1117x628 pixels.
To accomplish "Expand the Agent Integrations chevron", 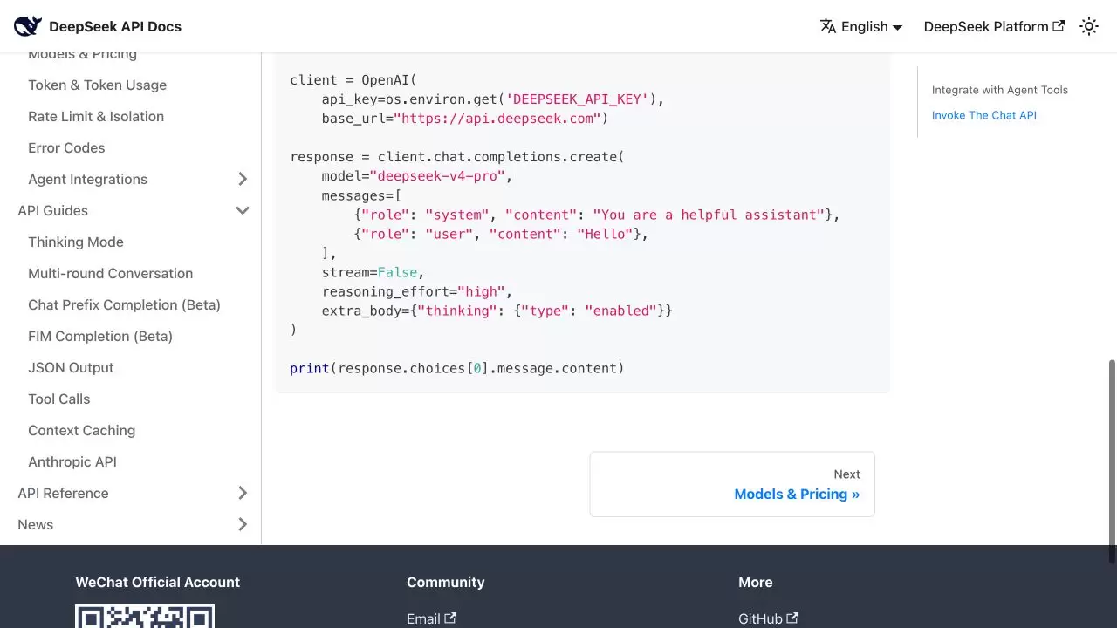I will click(x=243, y=179).
